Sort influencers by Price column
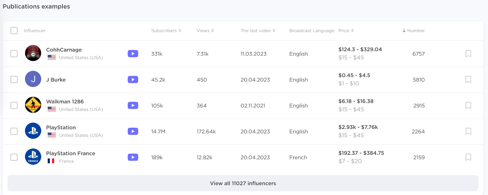This screenshot has width=488, height=195. (x=346, y=31)
